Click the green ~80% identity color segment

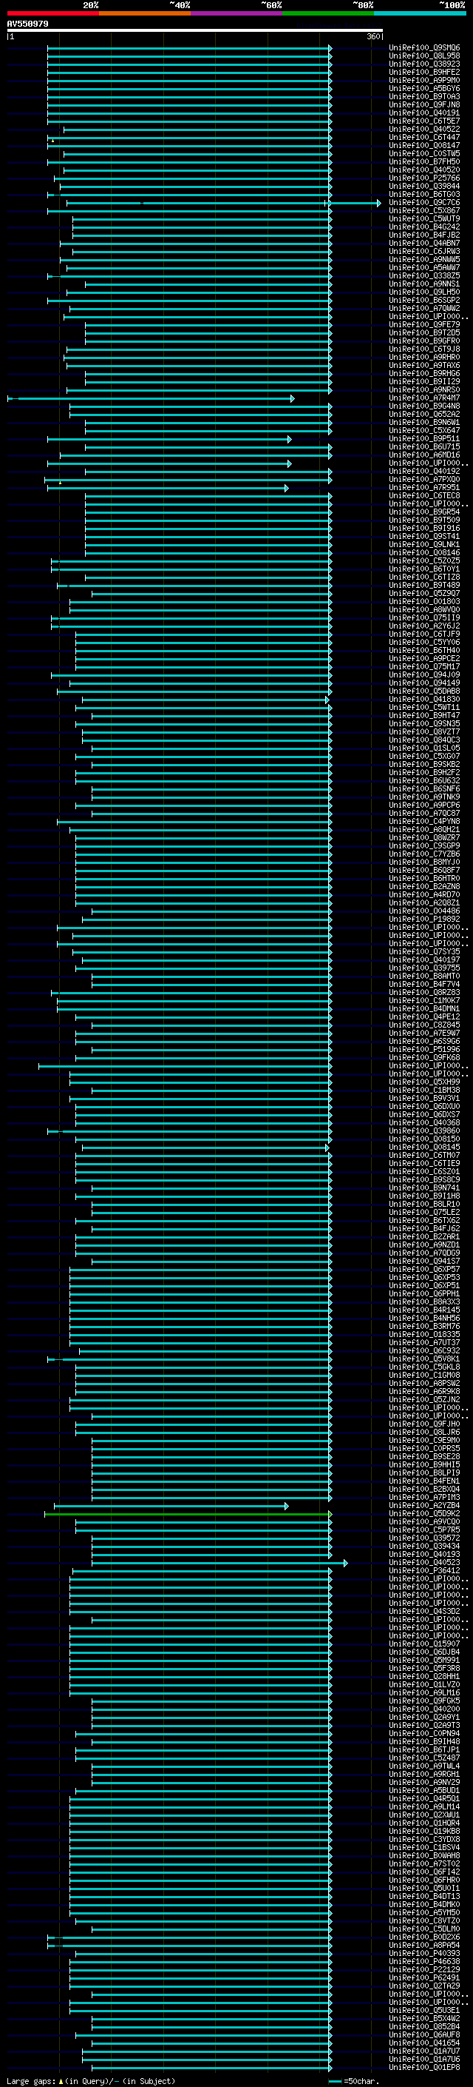click(x=328, y=13)
